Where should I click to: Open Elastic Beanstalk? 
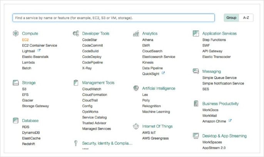point(35,57)
